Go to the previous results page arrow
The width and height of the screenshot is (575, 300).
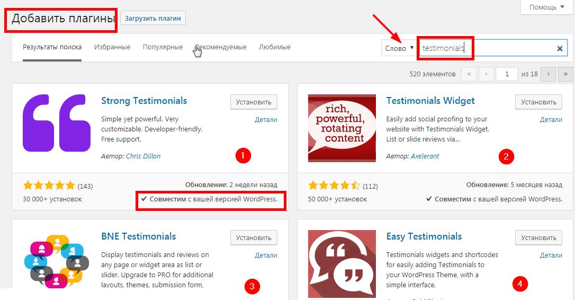[486, 74]
